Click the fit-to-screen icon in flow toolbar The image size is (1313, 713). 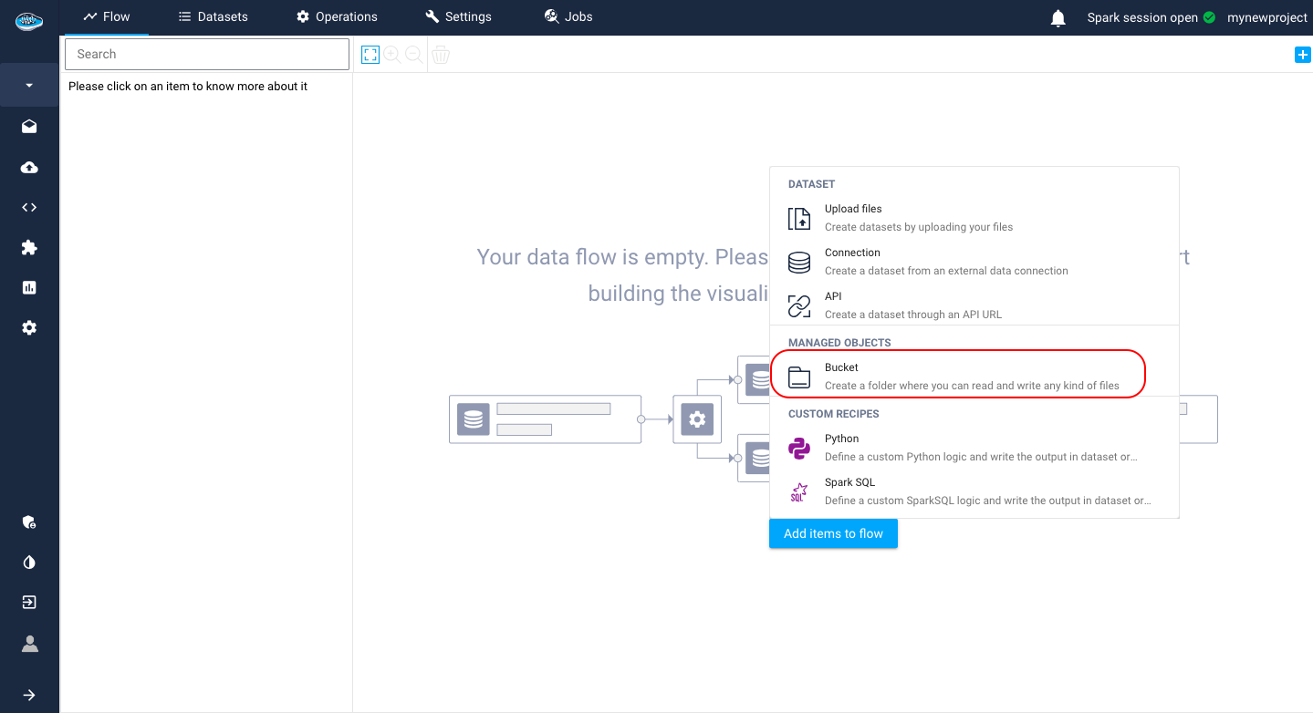coord(370,55)
